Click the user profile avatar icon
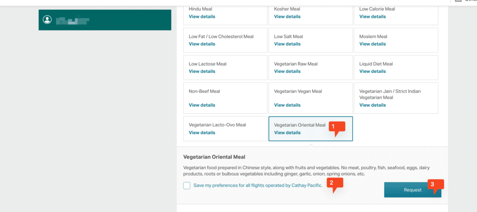Viewport: 477px width, 212px height. pyautogui.click(x=47, y=20)
